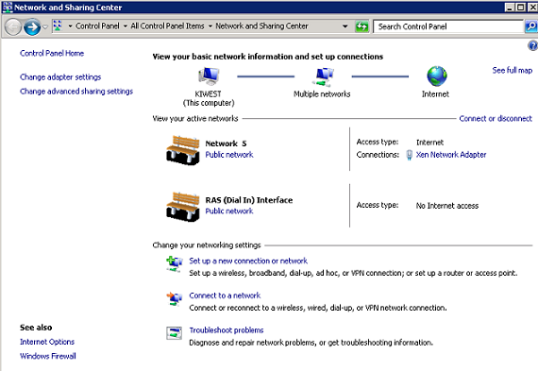The image size is (538, 371).
Task: Change Network 5 Public network type
Action: coord(229,155)
